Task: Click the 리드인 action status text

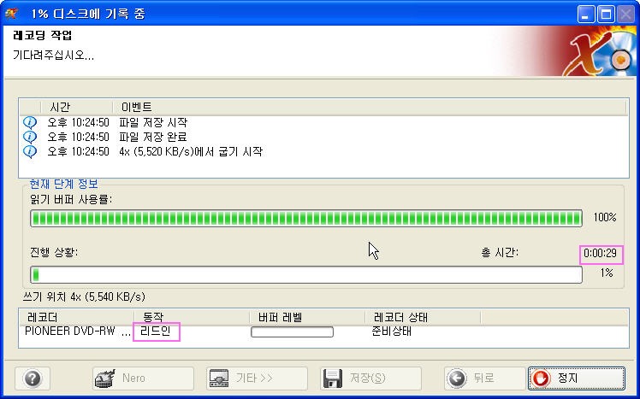Action: coord(155,331)
